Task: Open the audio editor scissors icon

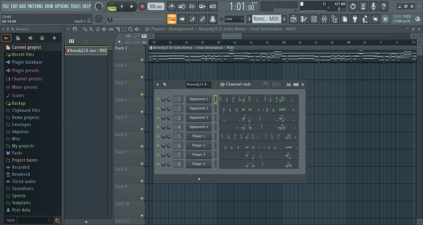Action: 363,6
